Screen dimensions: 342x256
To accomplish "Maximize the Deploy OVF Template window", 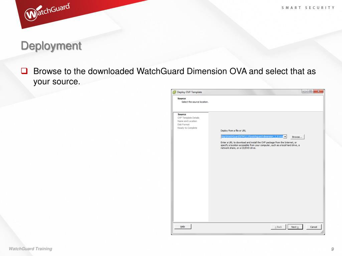I will [x=311, y=91].
